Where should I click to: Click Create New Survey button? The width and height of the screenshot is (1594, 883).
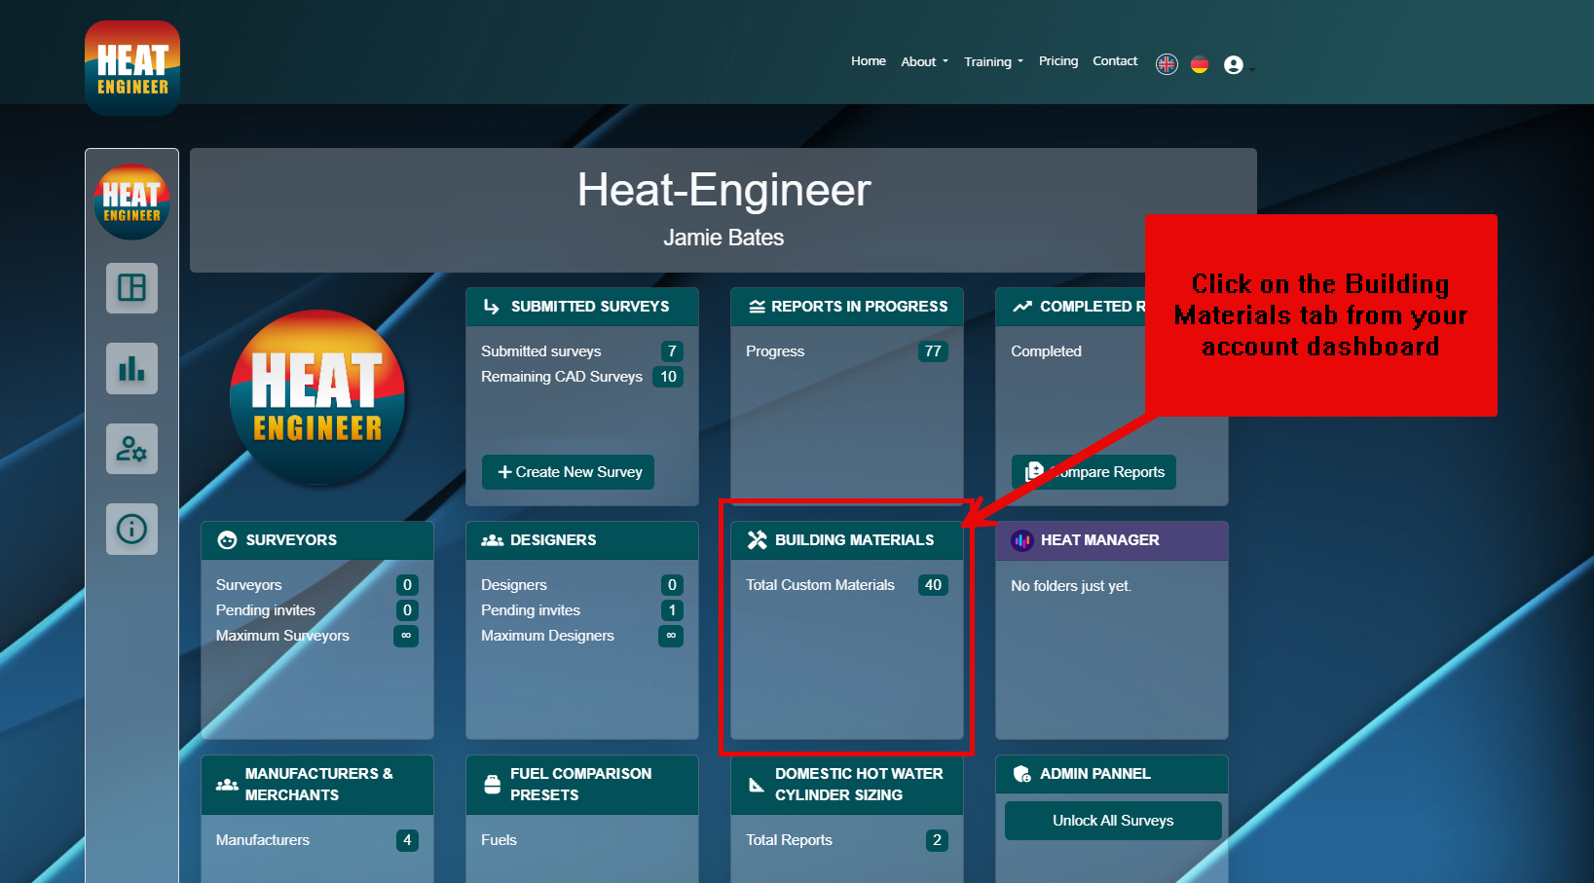(569, 472)
